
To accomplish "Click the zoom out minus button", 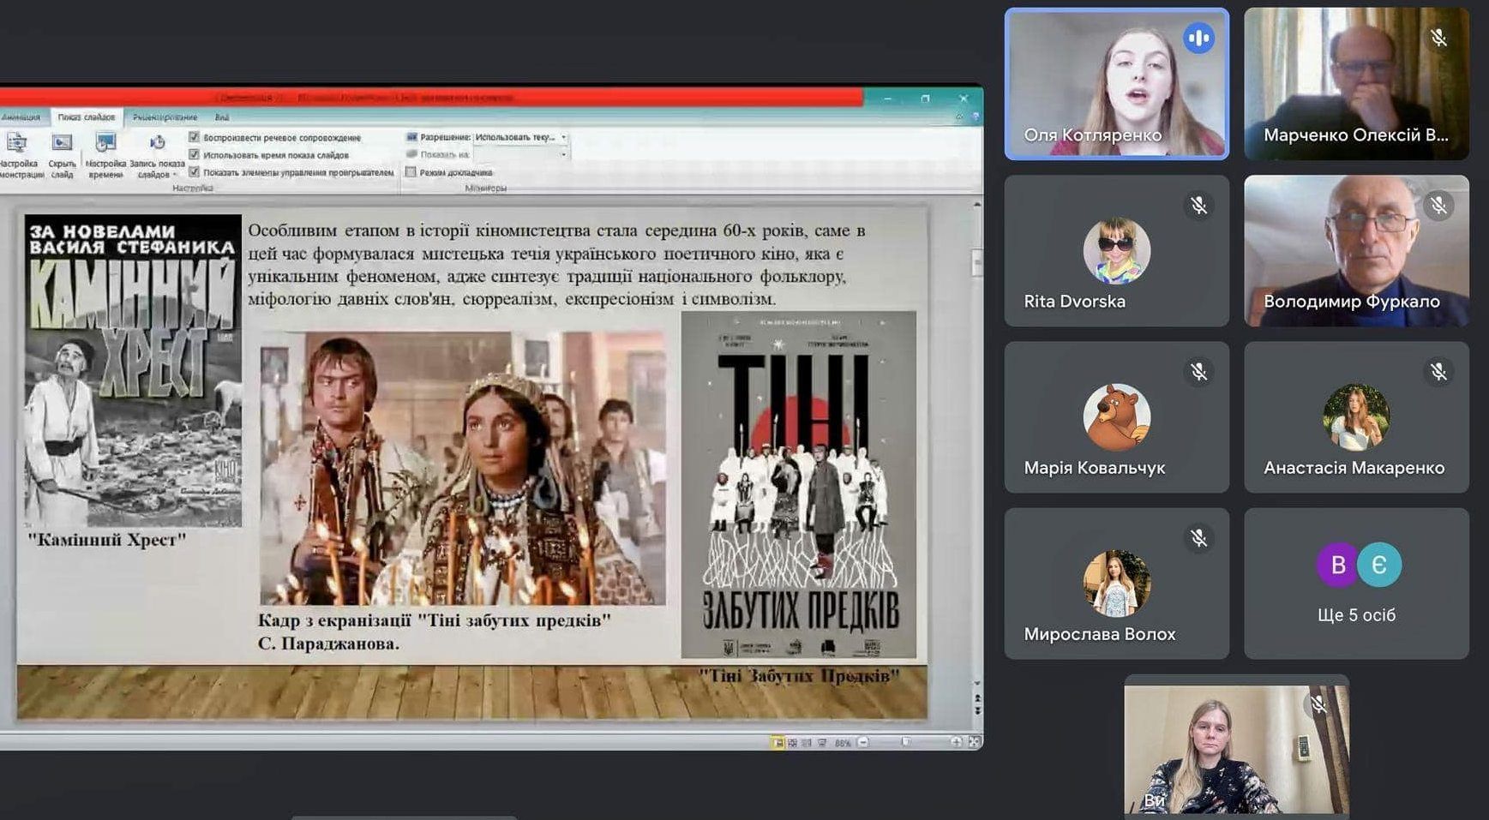I will [x=863, y=742].
